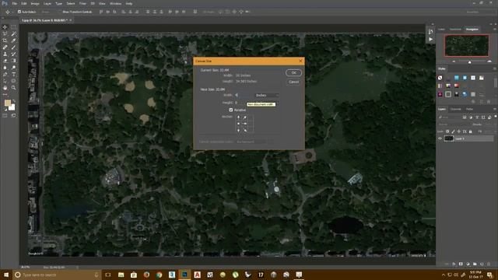The image size is (498, 280).
Task: Hide the layer using eye icon
Action: click(x=440, y=138)
